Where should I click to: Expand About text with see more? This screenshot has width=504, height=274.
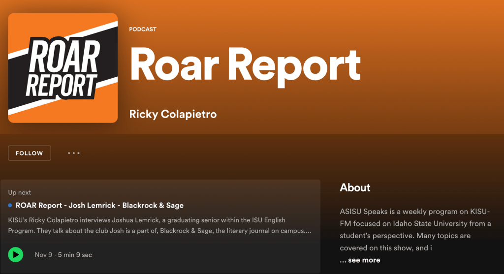(x=360, y=260)
